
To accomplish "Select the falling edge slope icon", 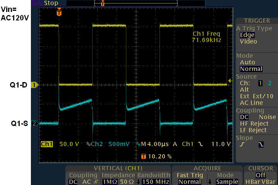I will pyautogui.click(x=261, y=144).
